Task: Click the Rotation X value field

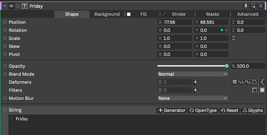Action: 175,30
